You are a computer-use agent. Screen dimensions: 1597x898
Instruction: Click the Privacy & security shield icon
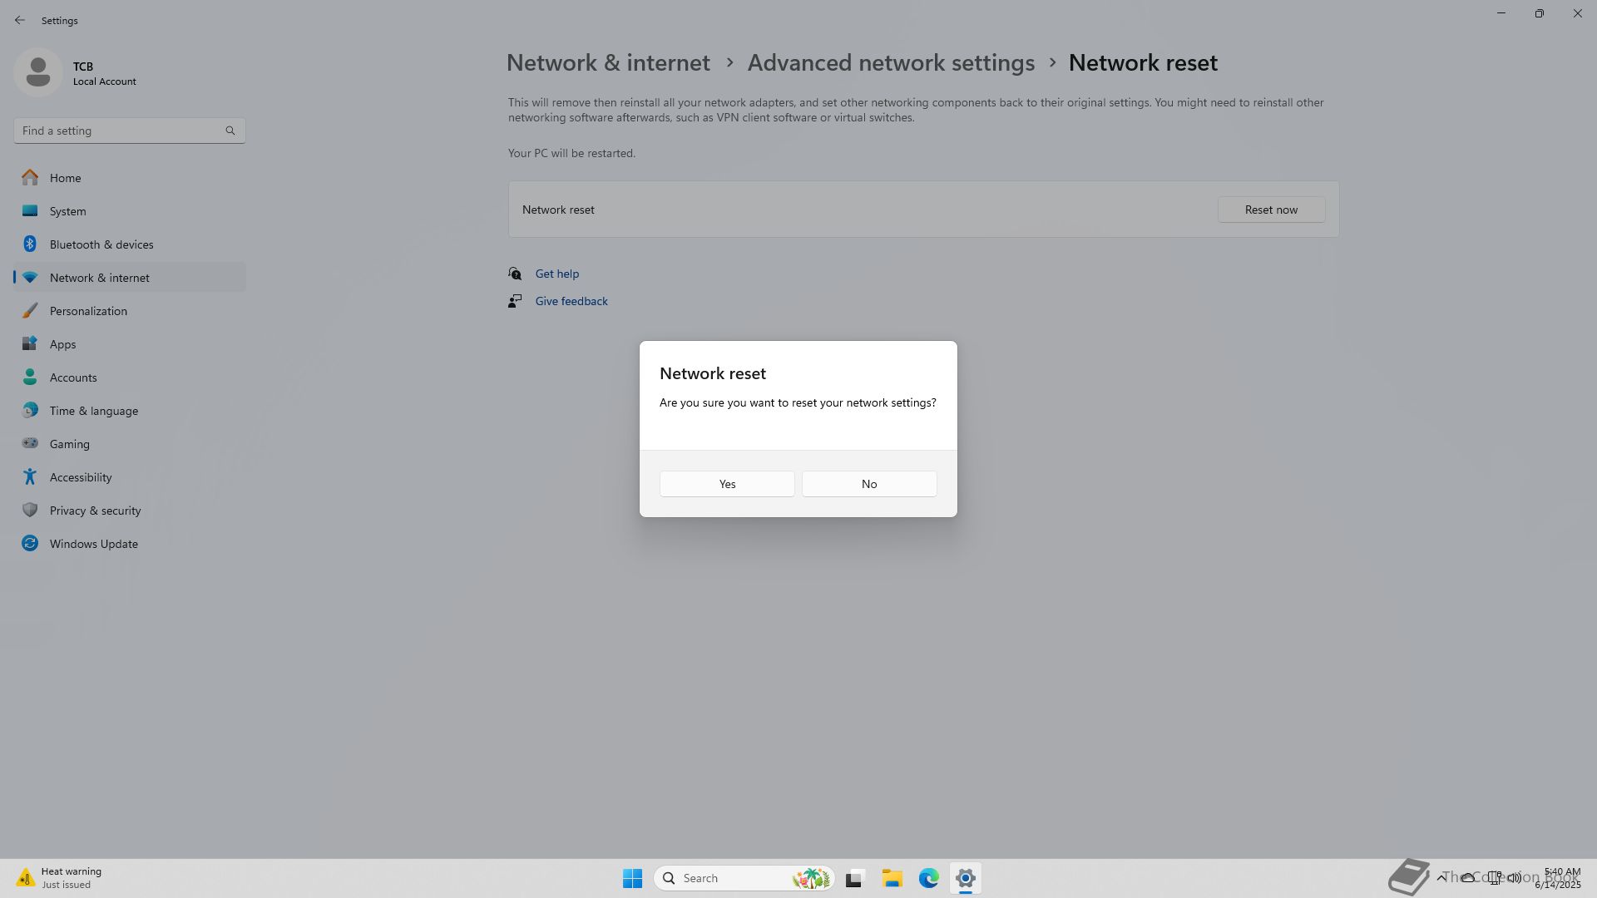point(30,511)
